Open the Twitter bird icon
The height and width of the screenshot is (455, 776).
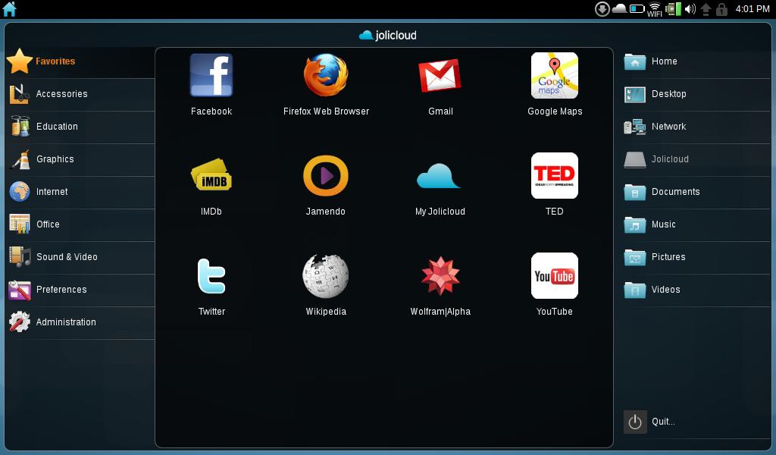coord(211,276)
